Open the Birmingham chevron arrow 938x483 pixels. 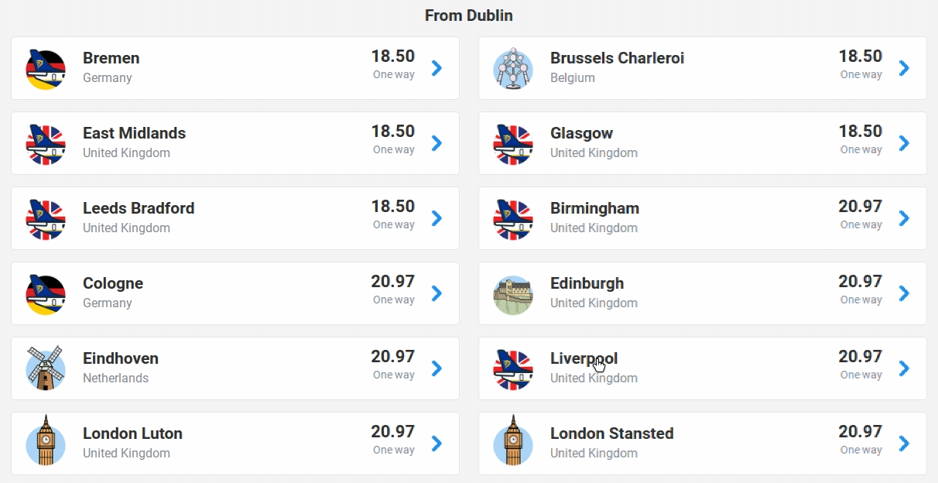[904, 218]
